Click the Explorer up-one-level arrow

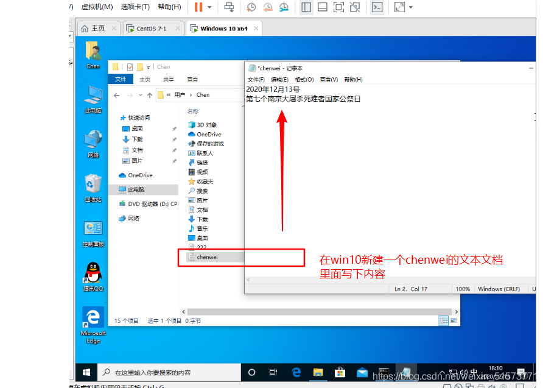click(150, 95)
